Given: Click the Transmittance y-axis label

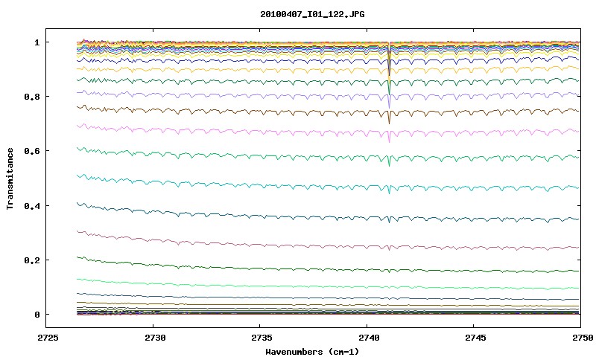Looking at the screenshot, I should [x=10, y=178].
